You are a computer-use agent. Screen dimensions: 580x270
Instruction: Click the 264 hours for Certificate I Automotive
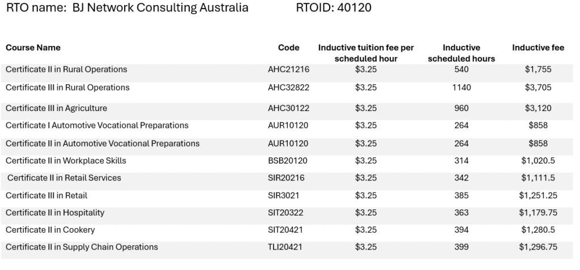pyautogui.click(x=461, y=126)
